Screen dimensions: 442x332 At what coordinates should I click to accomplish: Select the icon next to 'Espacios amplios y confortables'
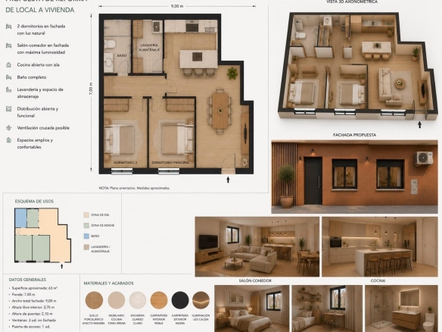tap(9, 140)
